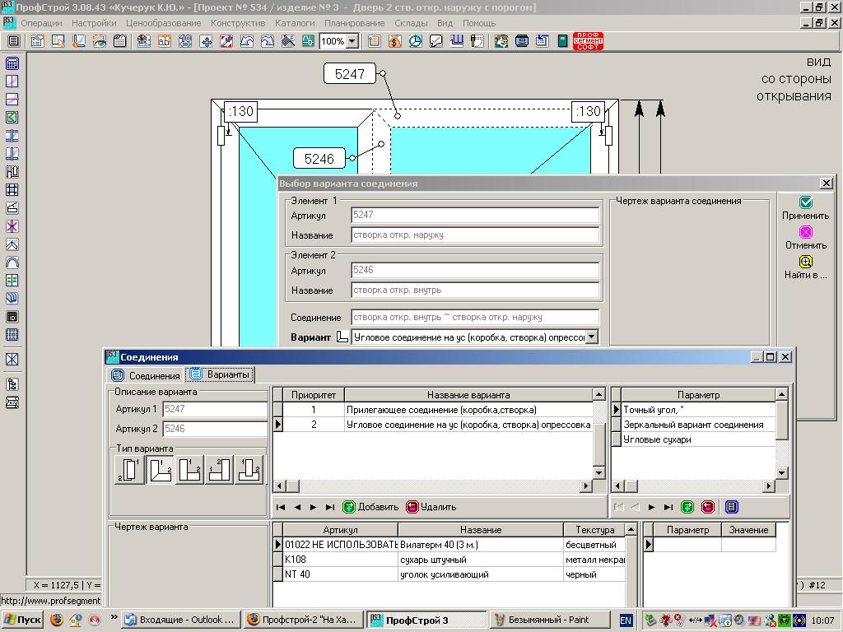This screenshot has height=632, width=843.
Task: Click the ПрофСегмент Софт logo button
Action: pyautogui.click(x=588, y=41)
